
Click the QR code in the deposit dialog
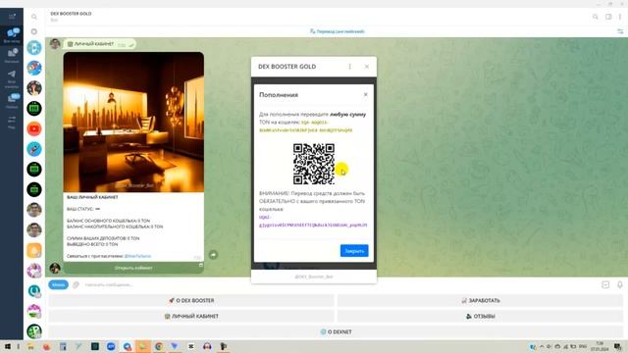click(314, 164)
